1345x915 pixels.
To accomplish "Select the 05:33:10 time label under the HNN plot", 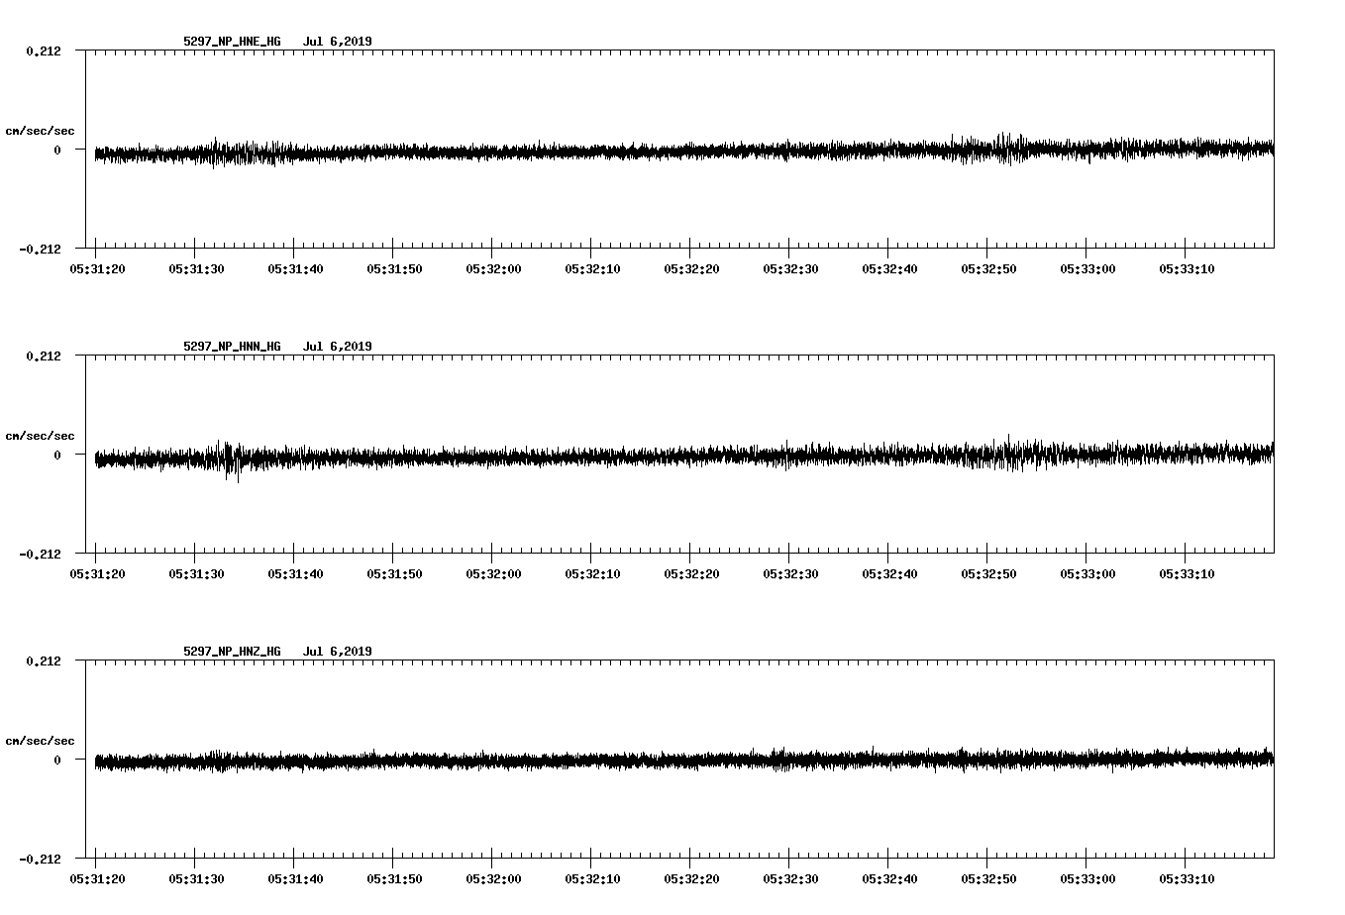I will pos(1186,573).
